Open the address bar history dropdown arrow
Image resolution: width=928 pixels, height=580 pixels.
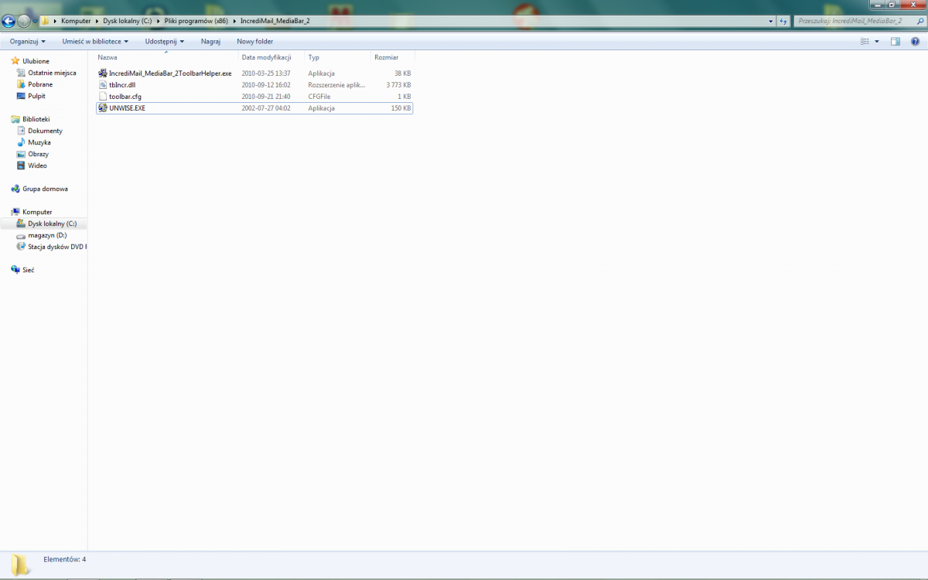coord(771,21)
